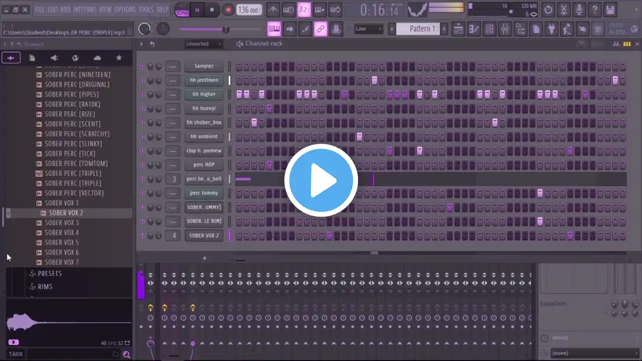Select the browser star favorites icon

119,58
